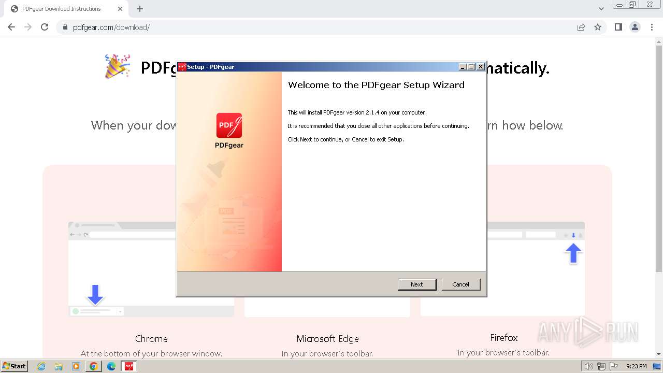This screenshot has width=663, height=373.
Task: Open Chrome side panel
Action: click(618, 27)
